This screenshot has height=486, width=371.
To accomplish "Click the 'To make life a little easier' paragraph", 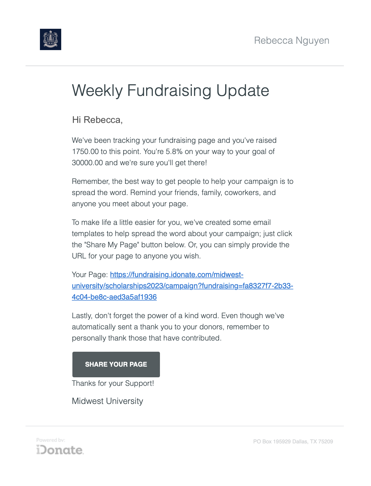I will click(x=182, y=239).
